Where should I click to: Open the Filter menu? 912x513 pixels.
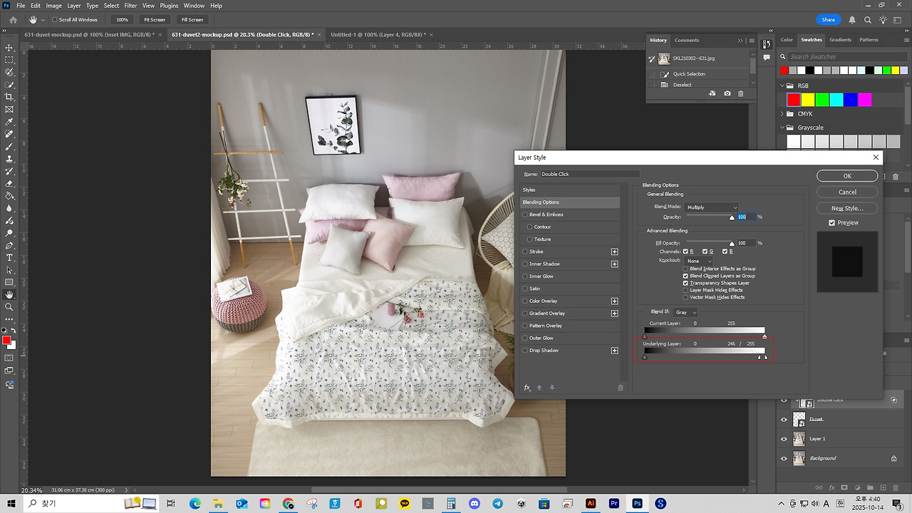[x=130, y=6]
